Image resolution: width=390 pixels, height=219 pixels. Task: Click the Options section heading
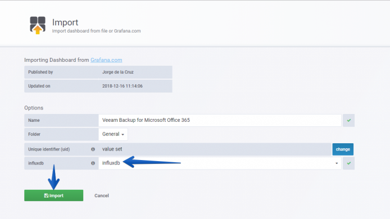click(x=34, y=108)
